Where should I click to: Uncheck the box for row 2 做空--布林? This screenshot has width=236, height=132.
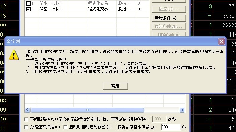click(28, 9)
